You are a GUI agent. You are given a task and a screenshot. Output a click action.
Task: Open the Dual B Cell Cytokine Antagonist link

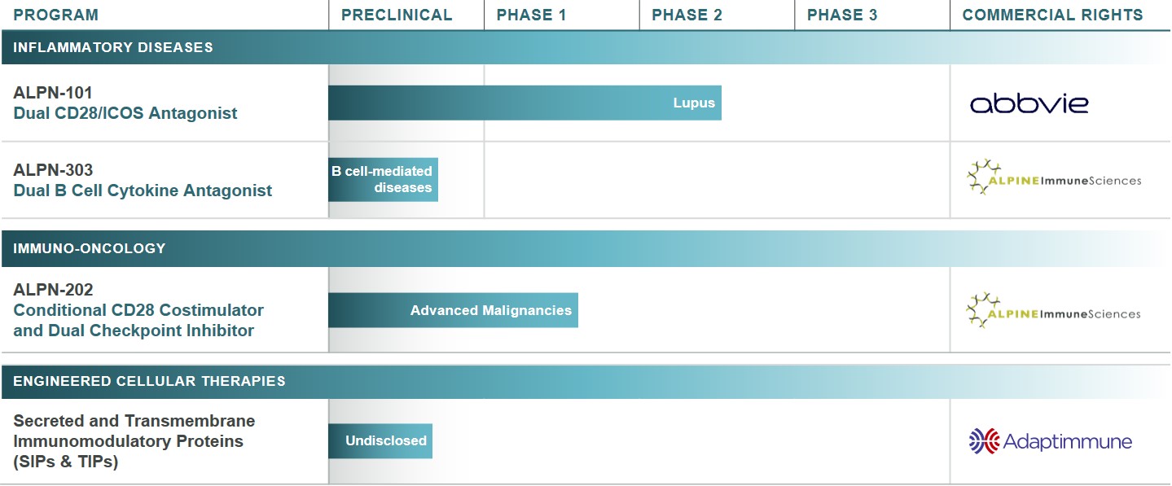143,190
